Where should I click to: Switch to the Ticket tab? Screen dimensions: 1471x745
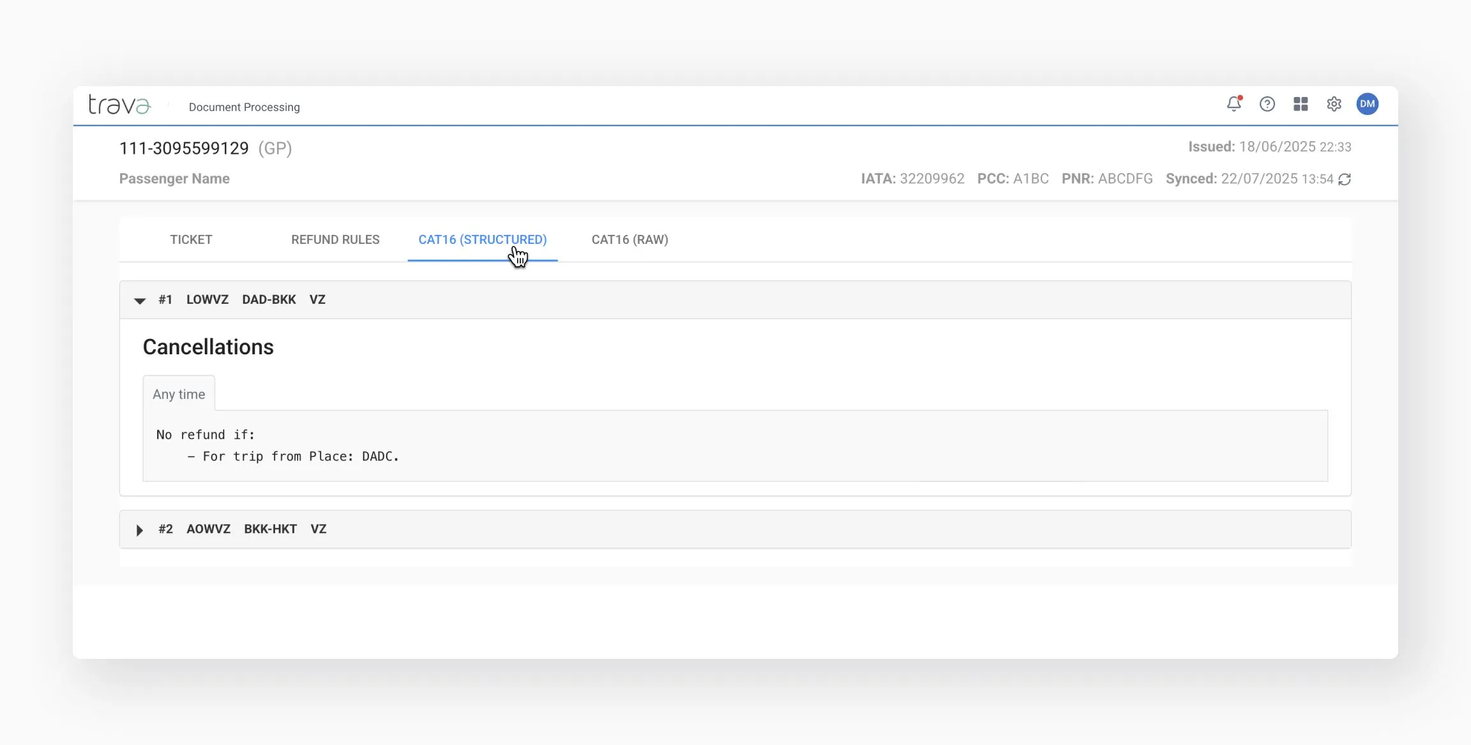pyautogui.click(x=191, y=239)
